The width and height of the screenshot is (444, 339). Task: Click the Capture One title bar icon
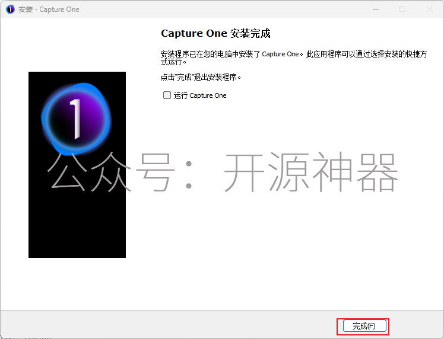(x=10, y=9)
